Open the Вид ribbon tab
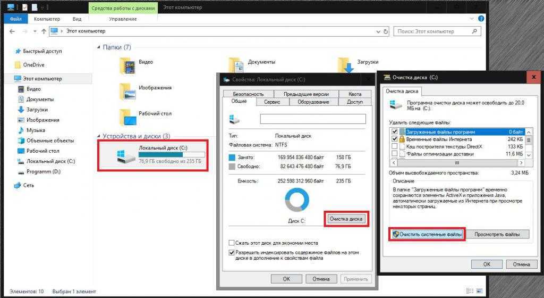Screen dimensions: 544x298 coord(77,19)
